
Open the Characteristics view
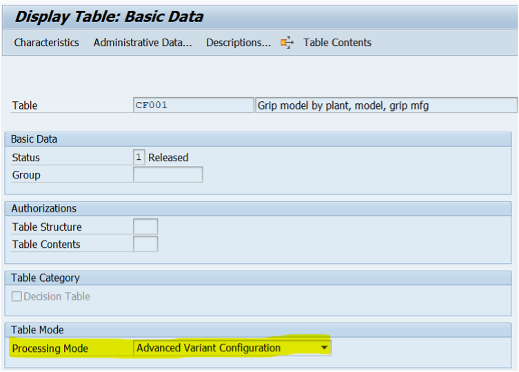46,43
